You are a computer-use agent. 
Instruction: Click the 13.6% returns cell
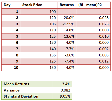(67, 36)
